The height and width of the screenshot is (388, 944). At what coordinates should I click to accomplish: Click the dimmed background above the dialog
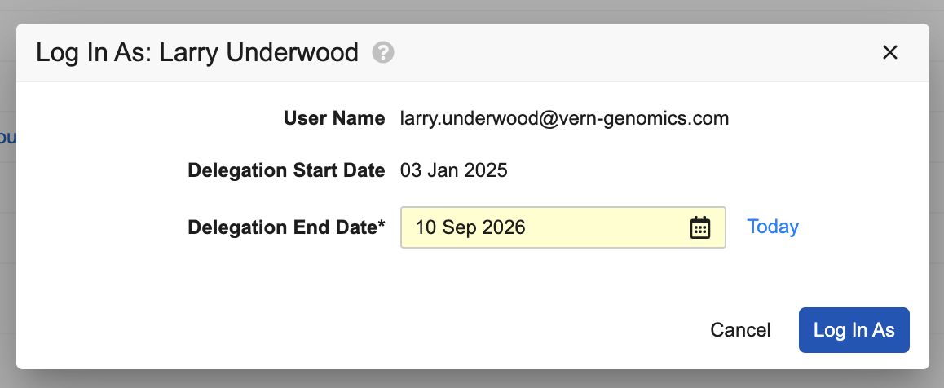point(473,11)
